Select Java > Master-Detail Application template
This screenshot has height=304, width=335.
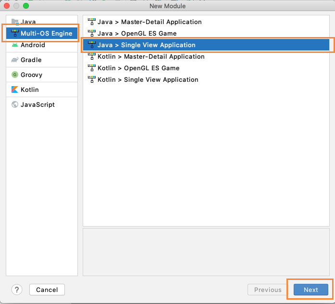click(206, 22)
